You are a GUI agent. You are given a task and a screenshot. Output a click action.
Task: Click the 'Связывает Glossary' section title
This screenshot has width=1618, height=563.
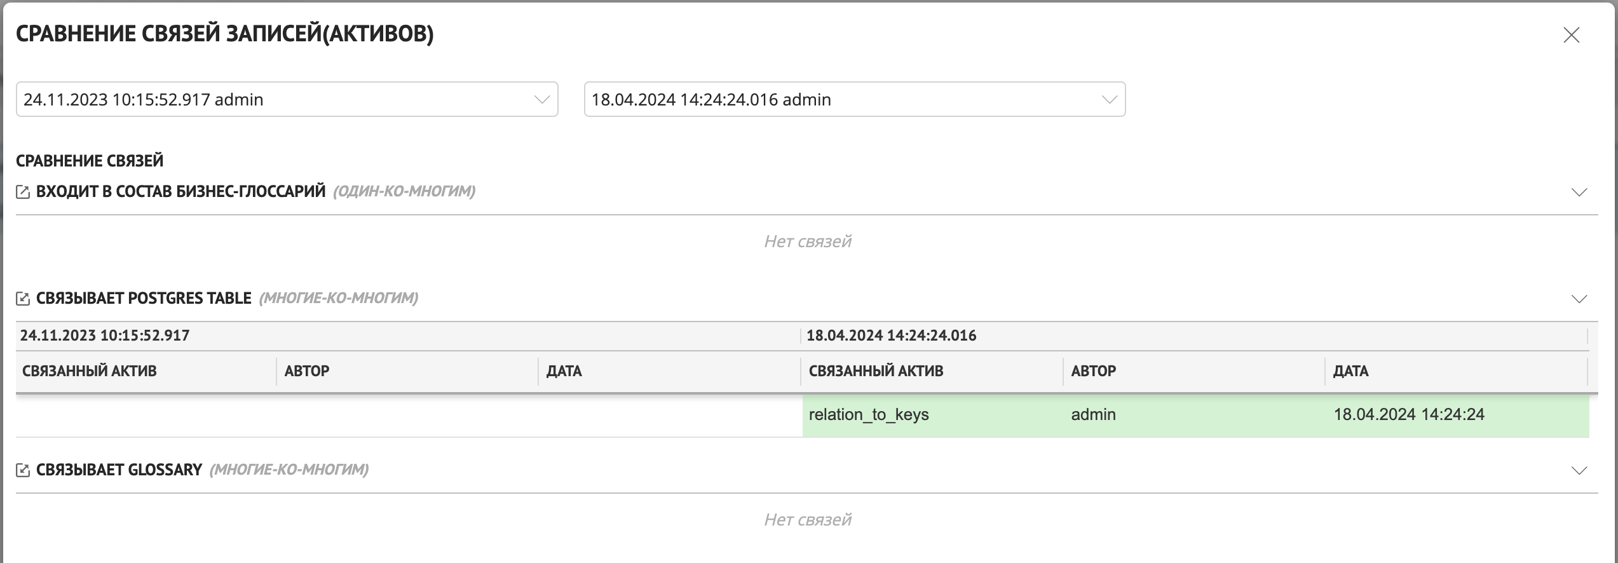pyautogui.click(x=119, y=470)
